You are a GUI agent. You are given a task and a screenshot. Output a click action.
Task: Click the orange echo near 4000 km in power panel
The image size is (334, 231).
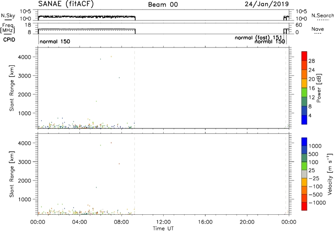click(x=111, y=56)
